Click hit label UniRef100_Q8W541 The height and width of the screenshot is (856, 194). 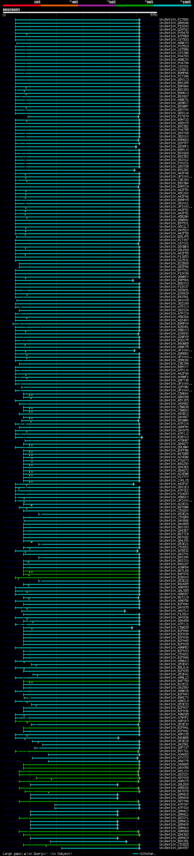pyautogui.click(x=174, y=220)
